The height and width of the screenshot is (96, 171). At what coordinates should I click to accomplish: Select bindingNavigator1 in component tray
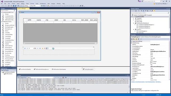click(88, 69)
